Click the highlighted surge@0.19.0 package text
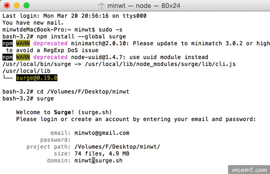This screenshot has width=270, height=174. pyautogui.click(x=37, y=78)
